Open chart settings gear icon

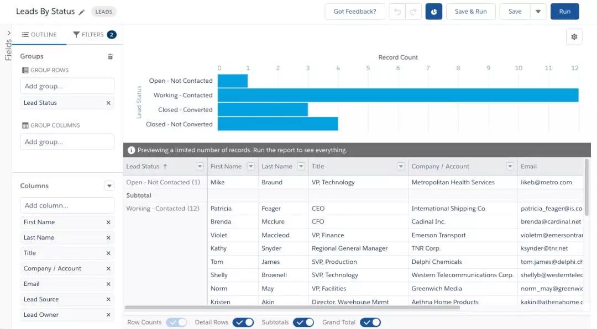coord(574,37)
